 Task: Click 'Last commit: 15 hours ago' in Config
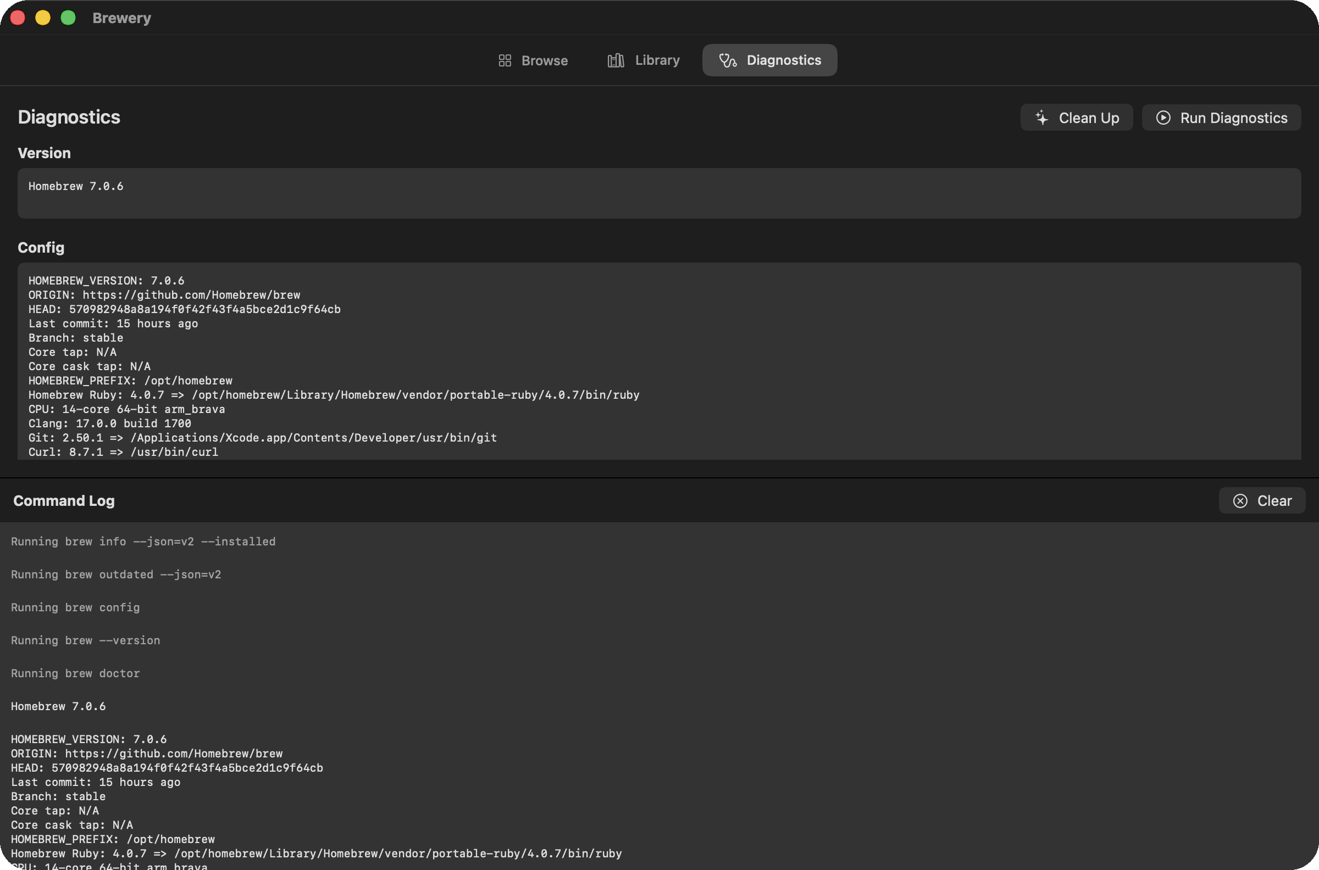tap(113, 324)
